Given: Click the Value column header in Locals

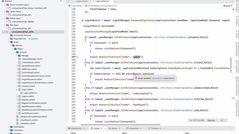Looking at the screenshot, I should tap(124, 133).
